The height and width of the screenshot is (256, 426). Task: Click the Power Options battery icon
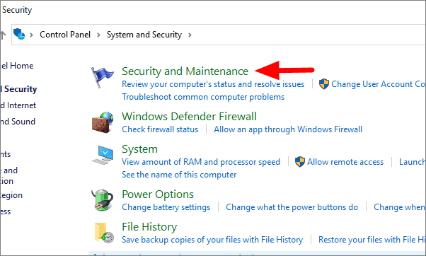[x=103, y=200]
